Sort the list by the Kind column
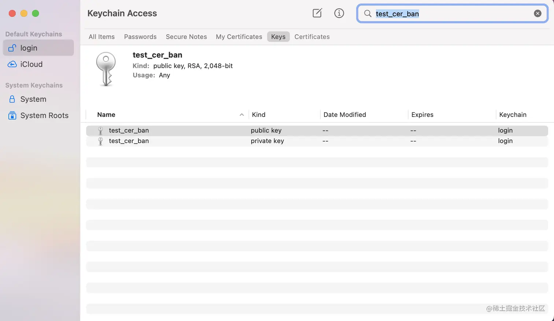This screenshot has width=554, height=321. coord(259,115)
